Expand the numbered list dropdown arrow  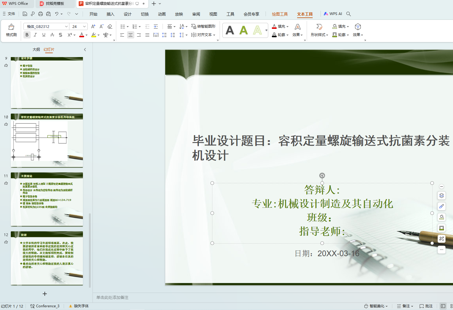pos(140,27)
